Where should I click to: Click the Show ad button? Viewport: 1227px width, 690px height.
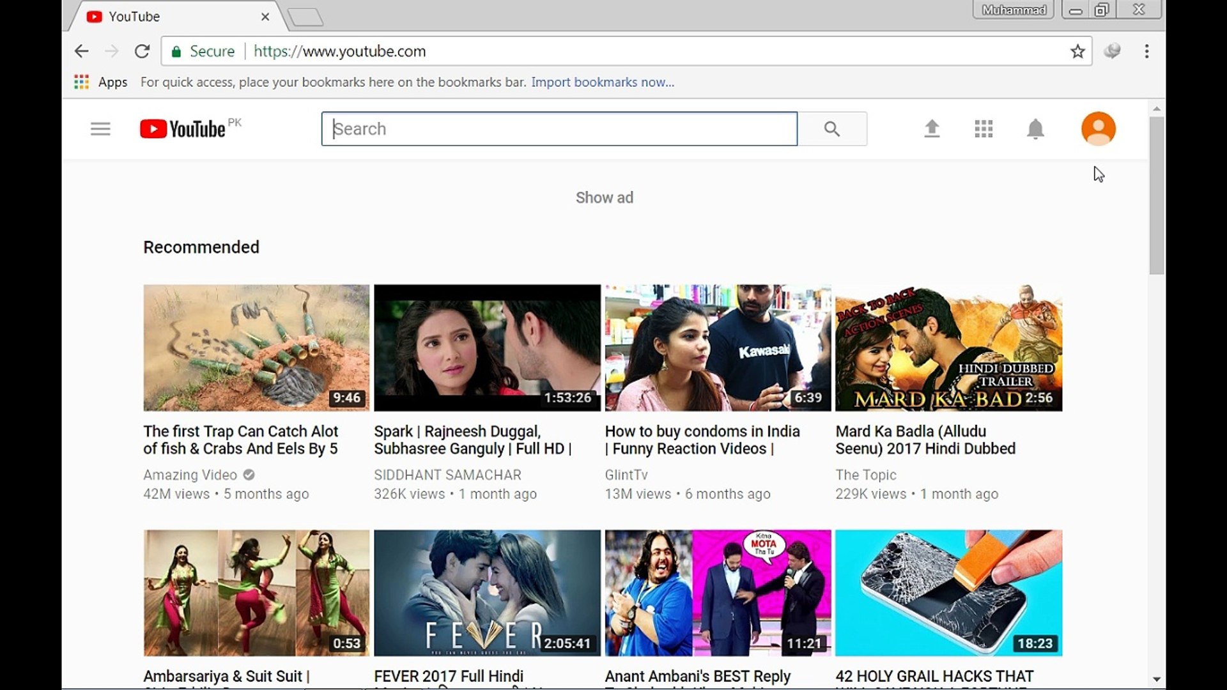pyautogui.click(x=604, y=197)
